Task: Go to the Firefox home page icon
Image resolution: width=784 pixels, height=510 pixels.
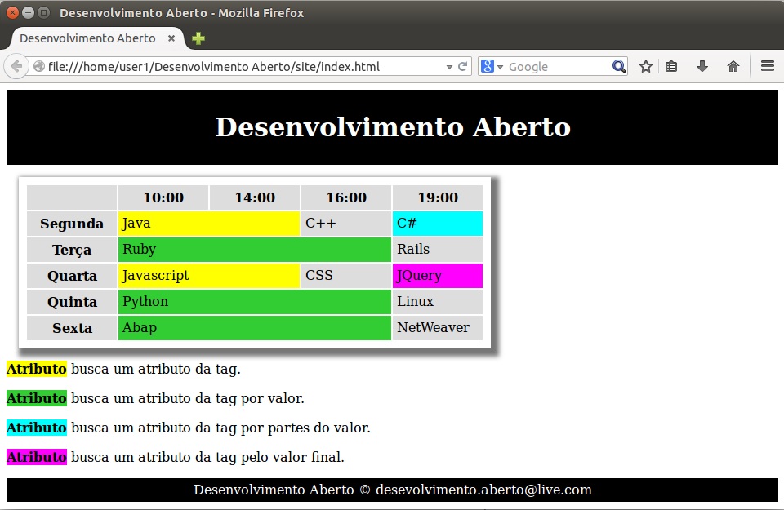Action: pyautogui.click(x=733, y=67)
